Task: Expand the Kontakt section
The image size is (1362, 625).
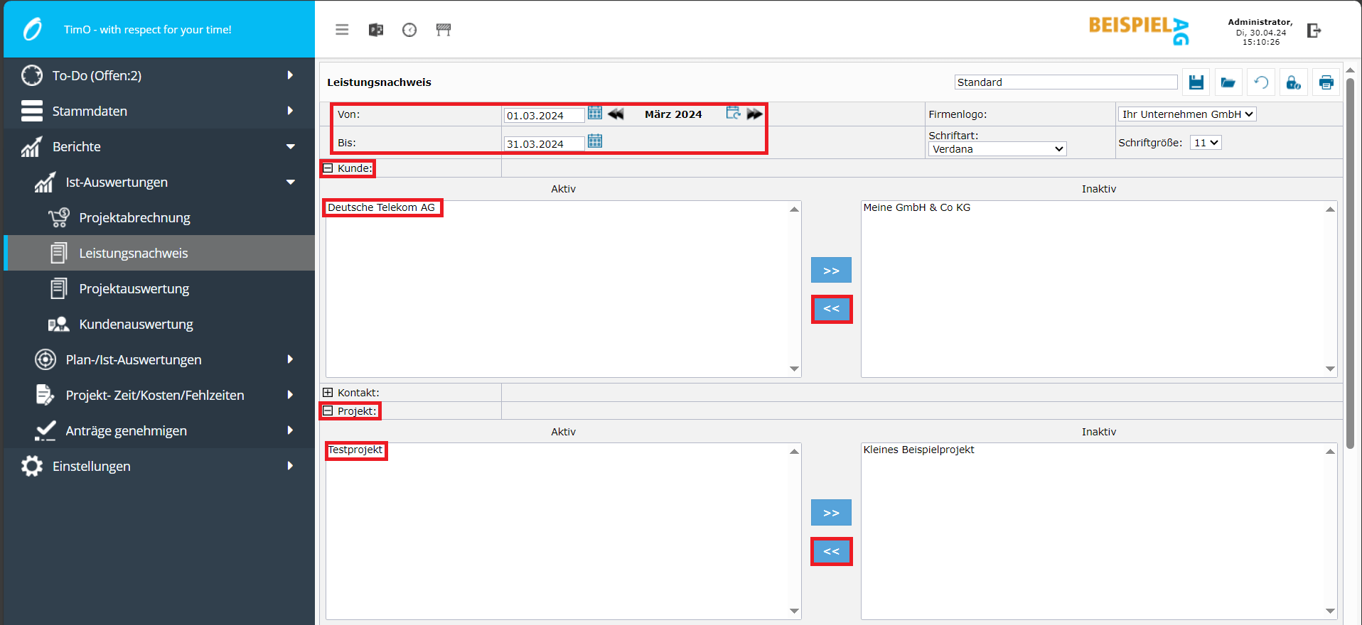Action: point(328,393)
